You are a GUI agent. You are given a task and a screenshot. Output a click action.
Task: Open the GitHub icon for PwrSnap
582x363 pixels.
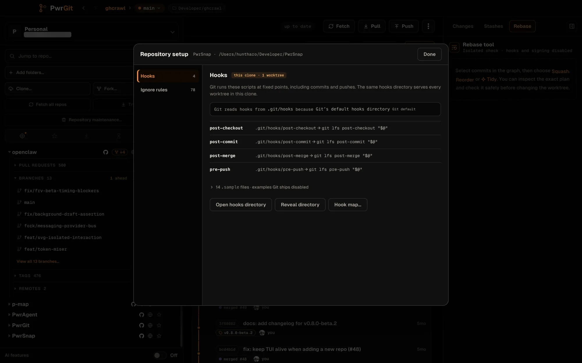click(142, 336)
